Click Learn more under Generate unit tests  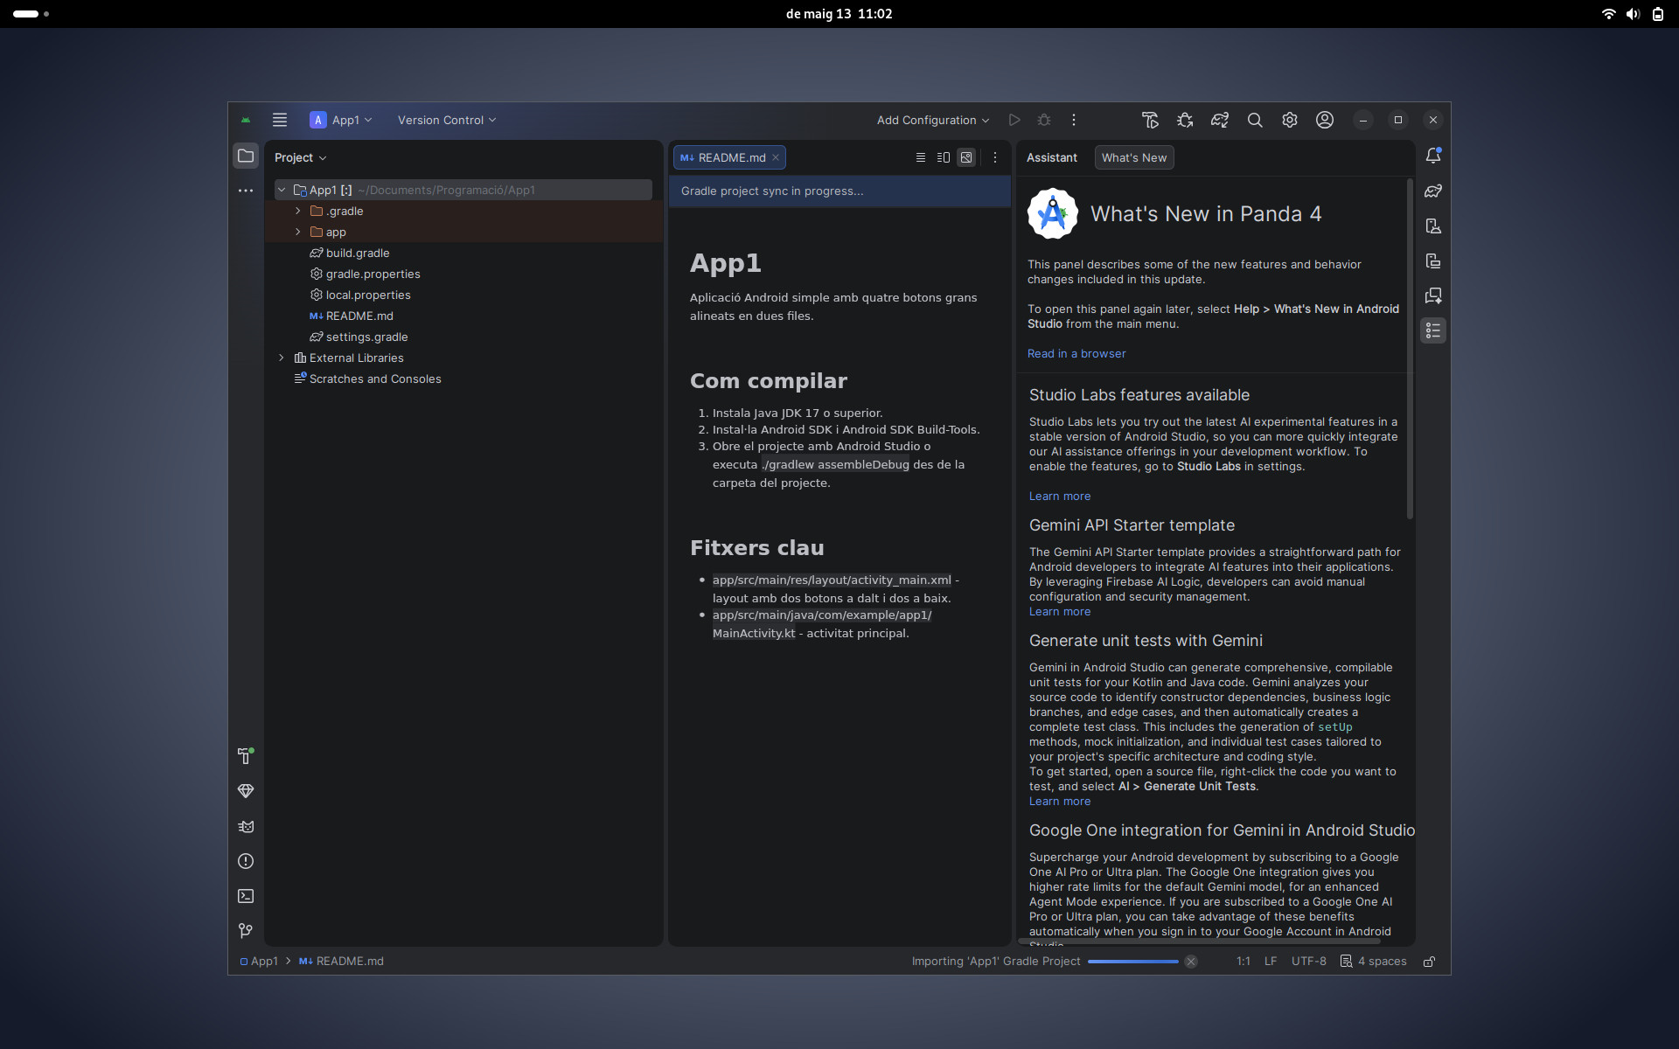pyautogui.click(x=1060, y=802)
